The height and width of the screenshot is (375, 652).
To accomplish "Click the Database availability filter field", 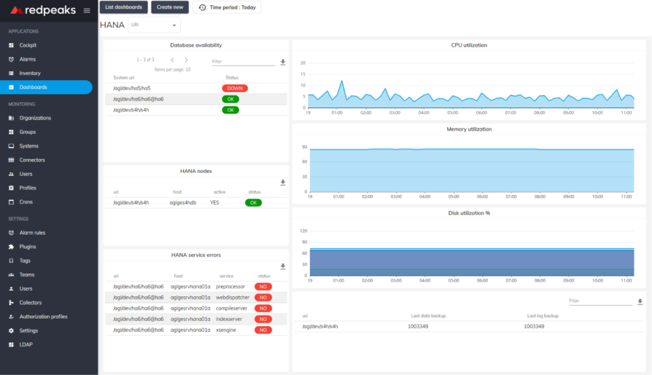I will point(243,62).
